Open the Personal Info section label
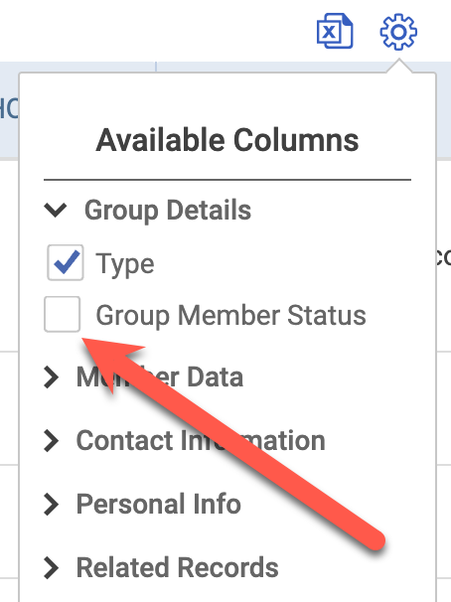The height and width of the screenshot is (602, 451). pos(159,504)
